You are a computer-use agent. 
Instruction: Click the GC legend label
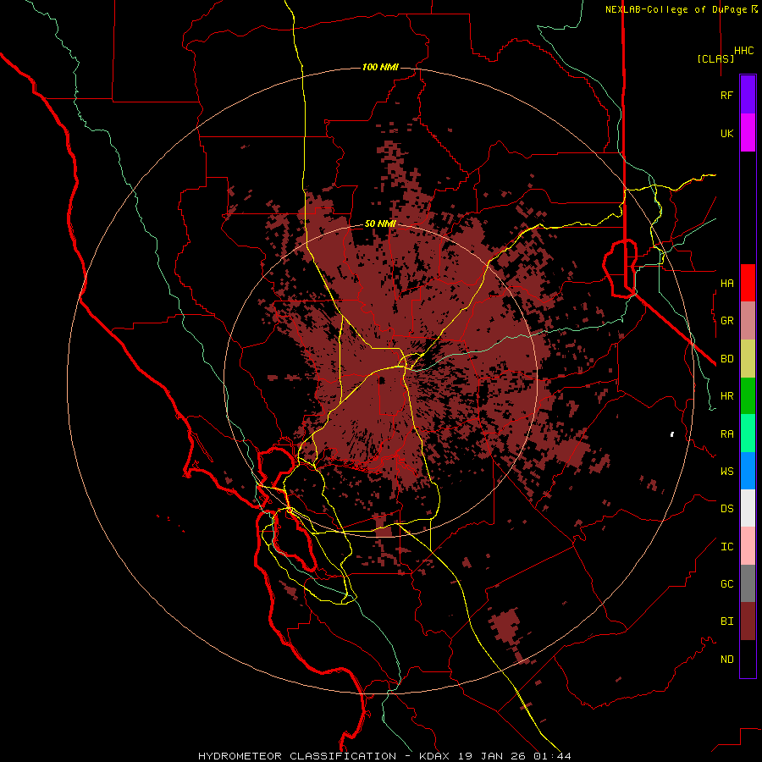tap(726, 583)
